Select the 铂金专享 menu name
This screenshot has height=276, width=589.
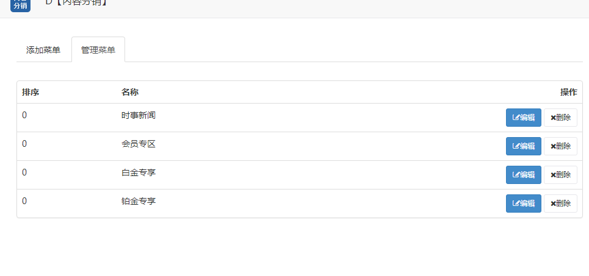[138, 202]
